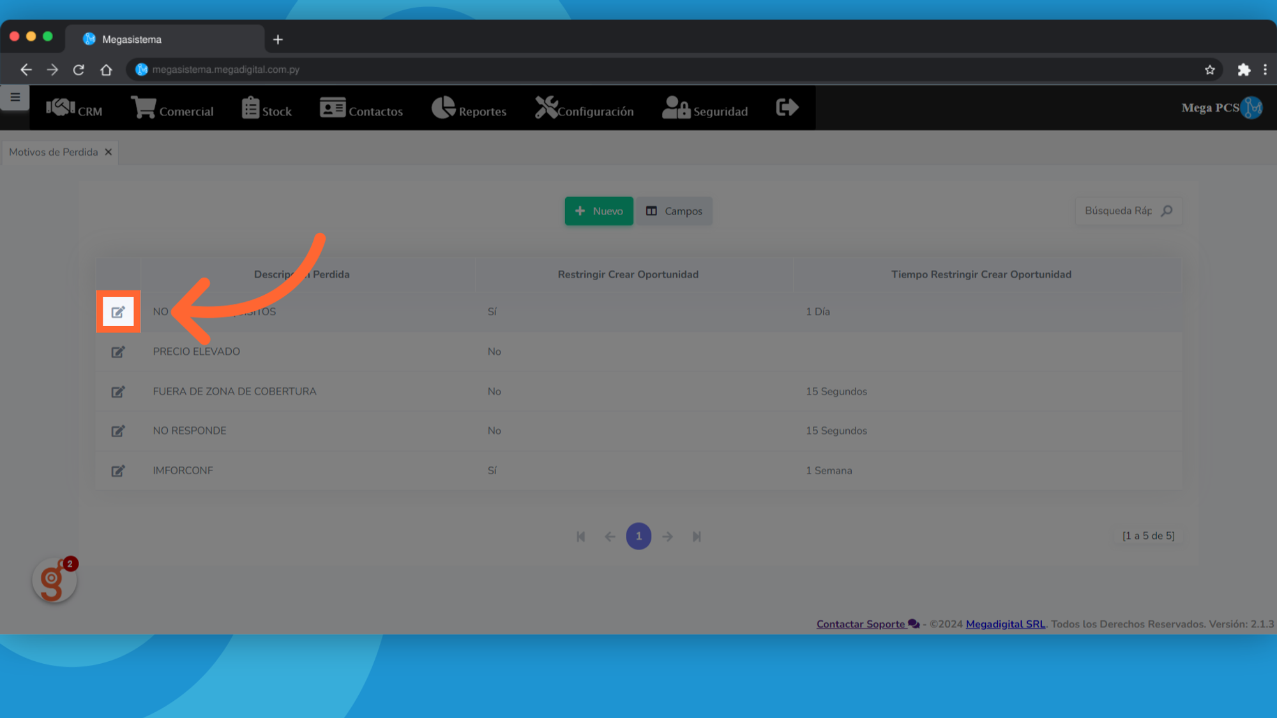Image resolution: width=1277 pixels, height=718 pixels.
Task: Go back in browser history
Action: [26, 70]
